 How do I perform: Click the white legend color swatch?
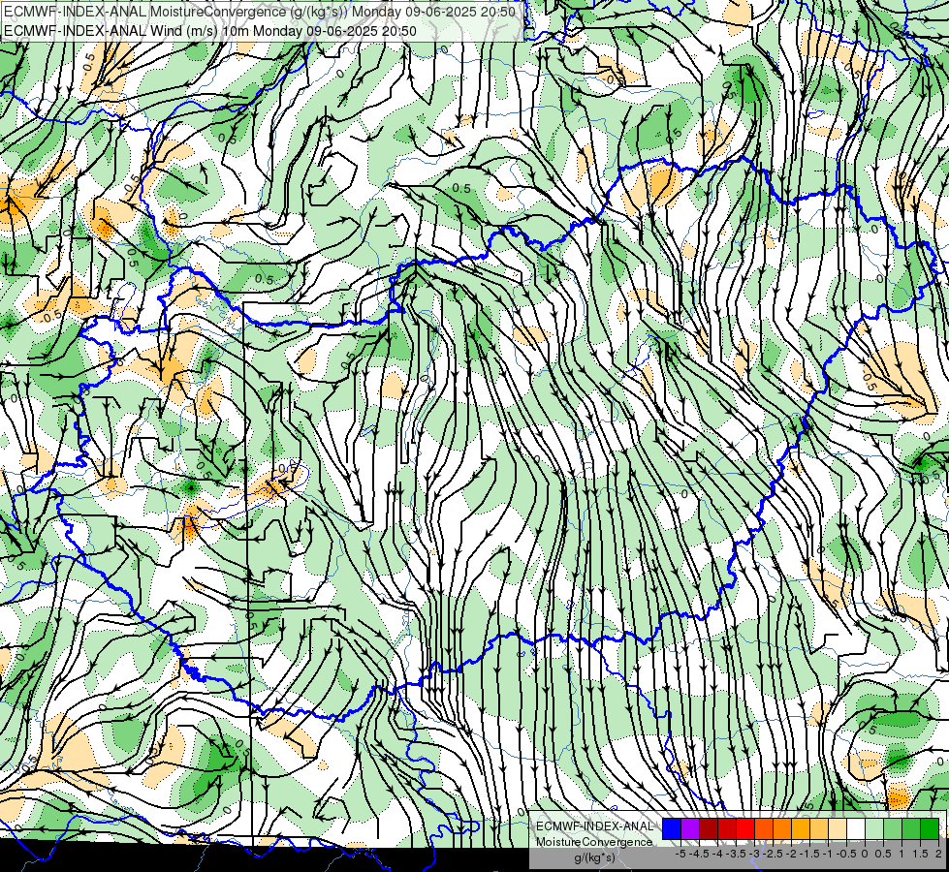coord(856,829)
